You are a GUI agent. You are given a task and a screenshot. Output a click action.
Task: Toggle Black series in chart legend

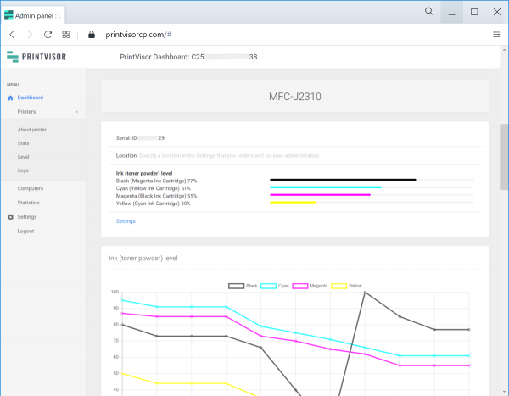click(243, 286)
